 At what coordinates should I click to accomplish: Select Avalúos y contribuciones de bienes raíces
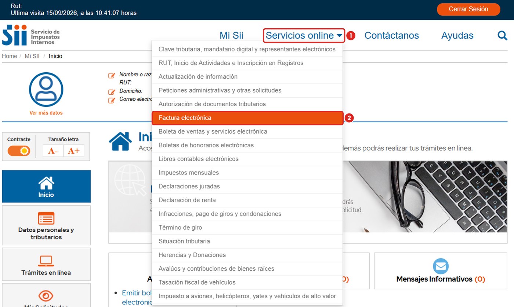(247, 269)
